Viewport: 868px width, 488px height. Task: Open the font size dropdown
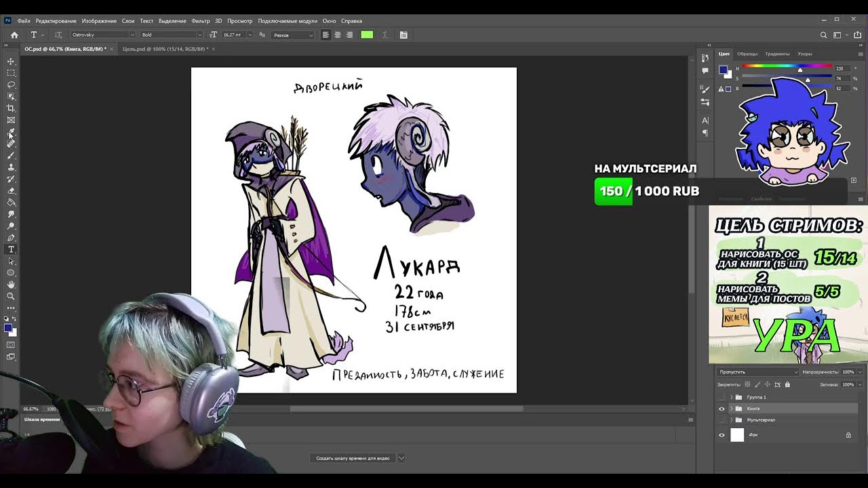[x=250, y=35]
